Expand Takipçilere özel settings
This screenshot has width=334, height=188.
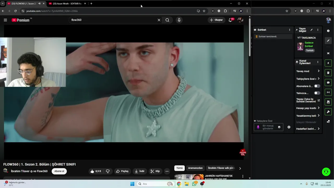(308, 79)
